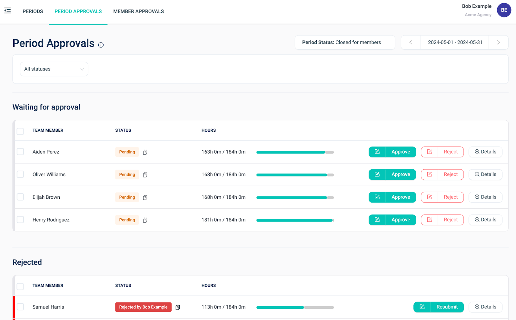The image size is (516, 320).
Task: Approve with note icon for Elijah Brown
Action: [377, 197]
